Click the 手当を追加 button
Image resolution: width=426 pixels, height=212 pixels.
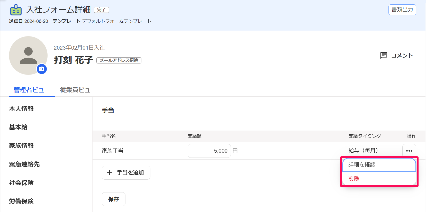[126, 173]
